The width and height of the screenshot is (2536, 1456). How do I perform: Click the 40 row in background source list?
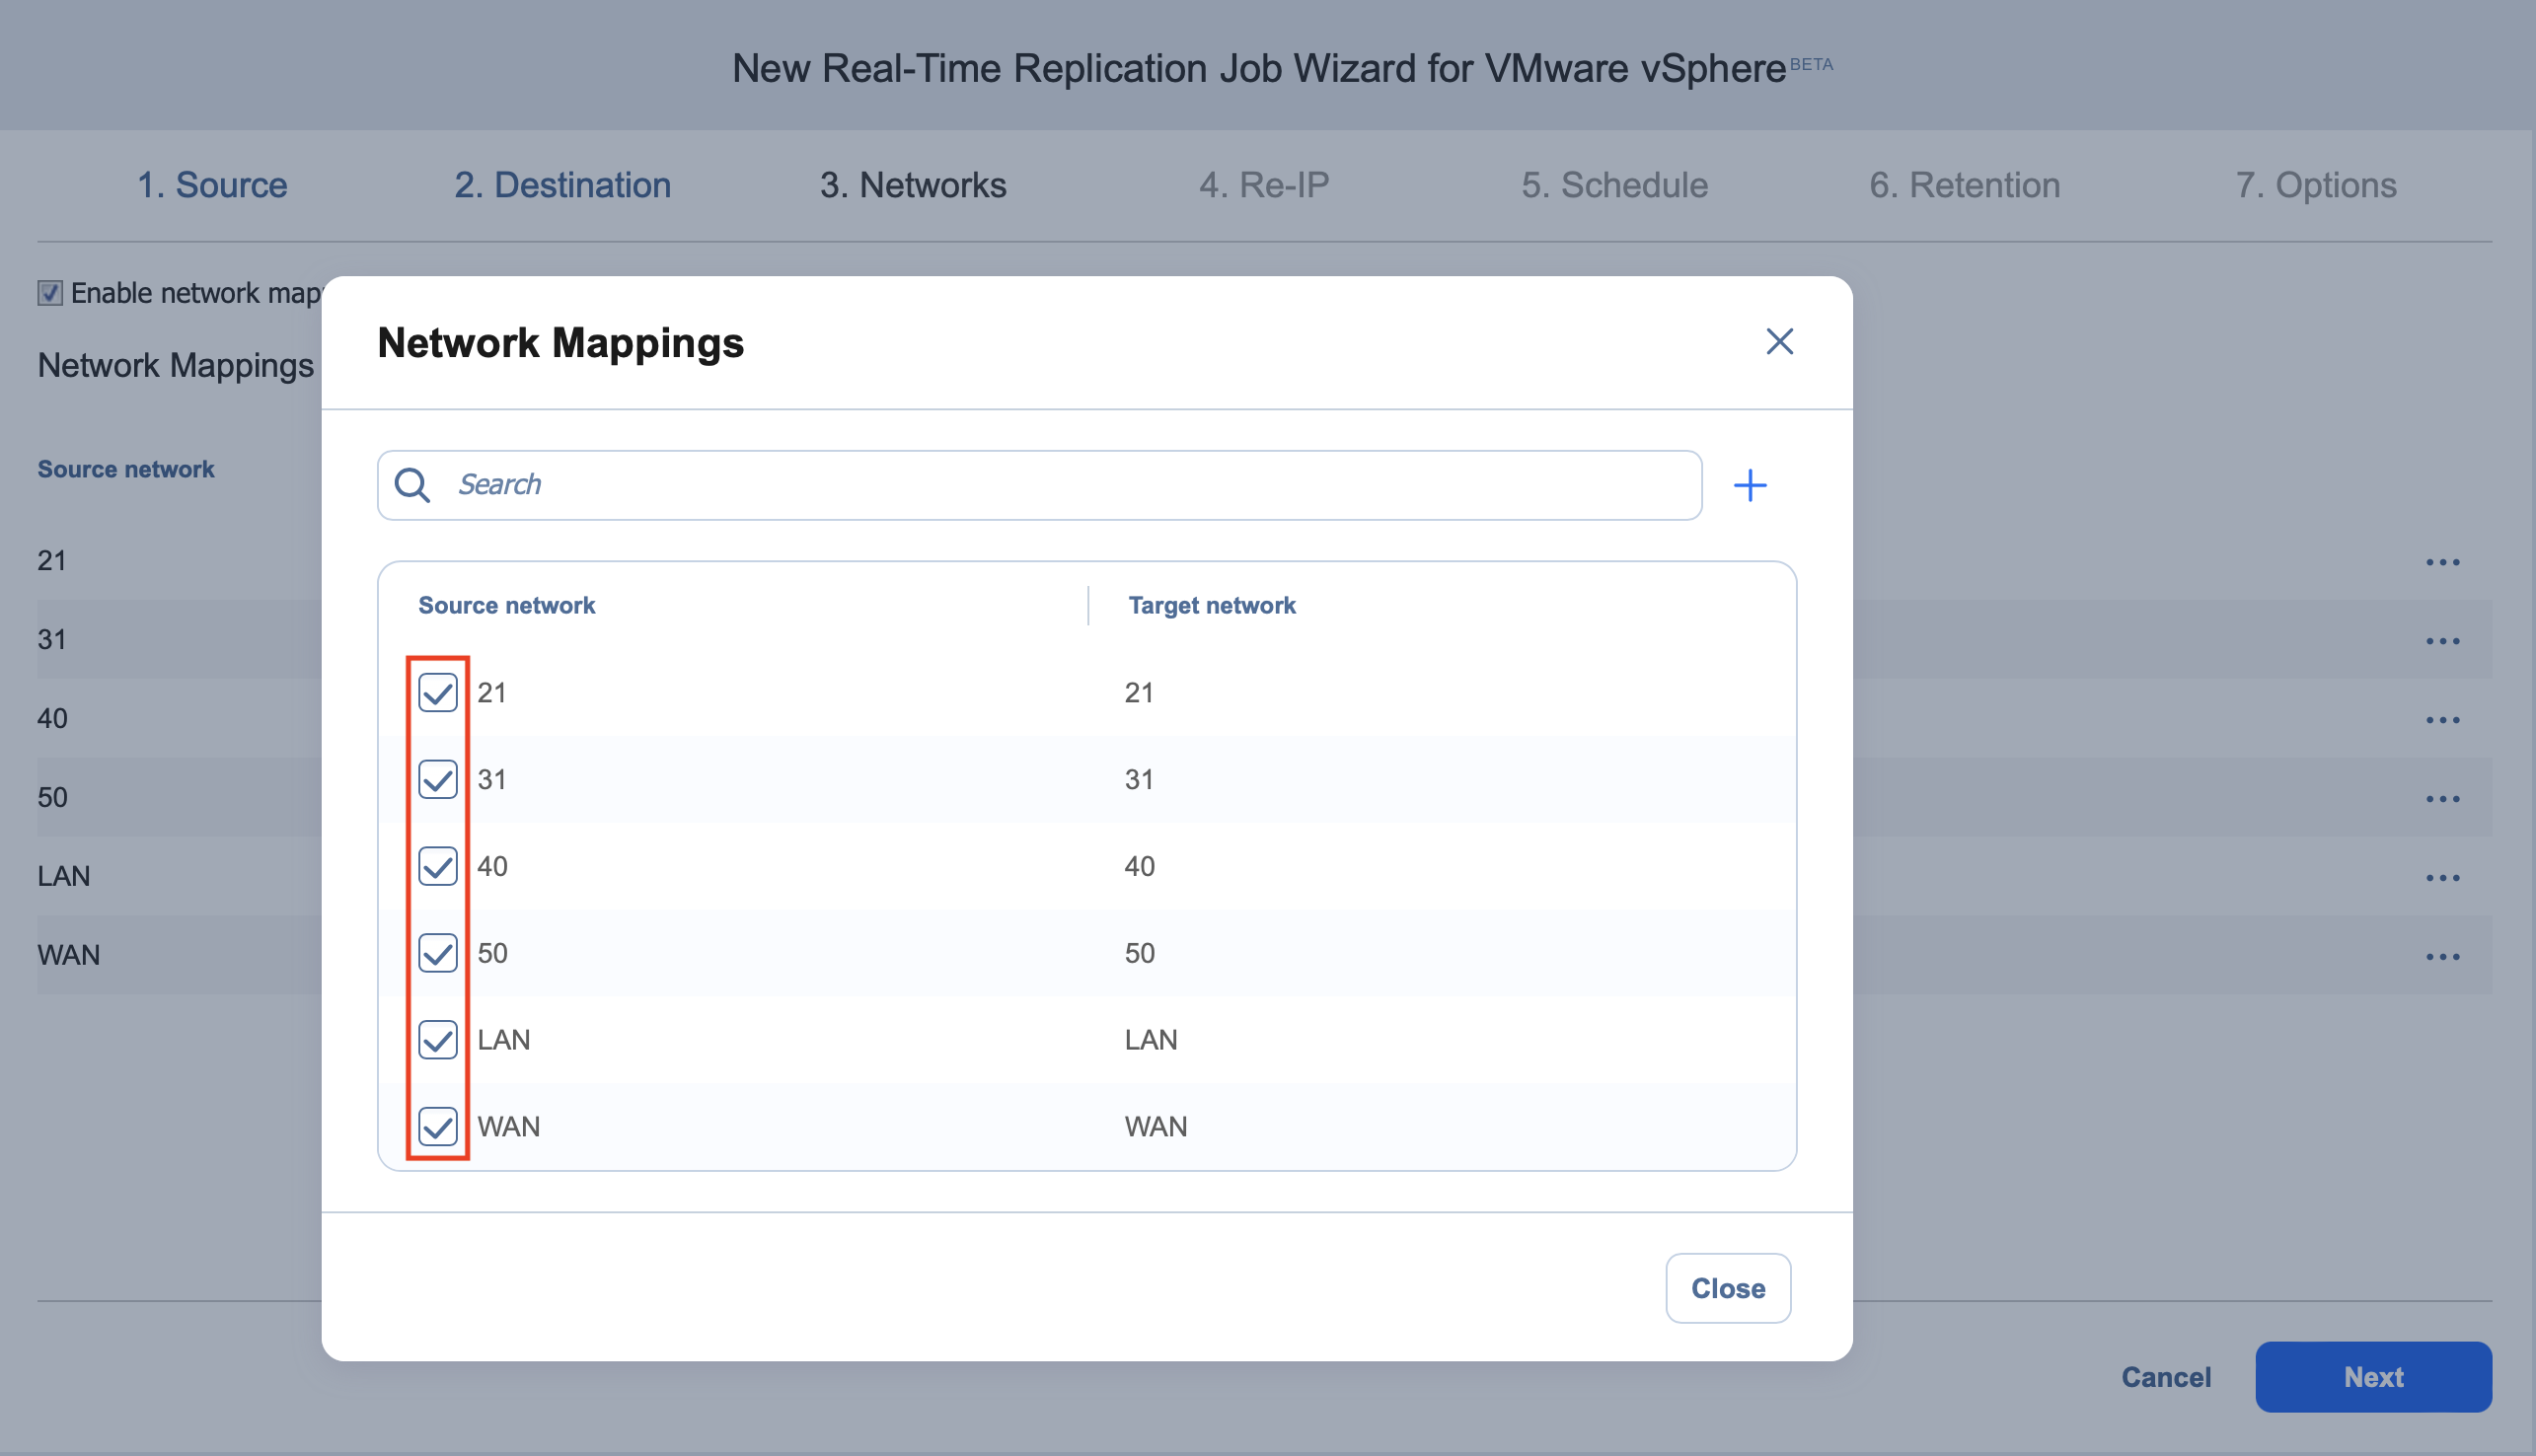(53, 719)
